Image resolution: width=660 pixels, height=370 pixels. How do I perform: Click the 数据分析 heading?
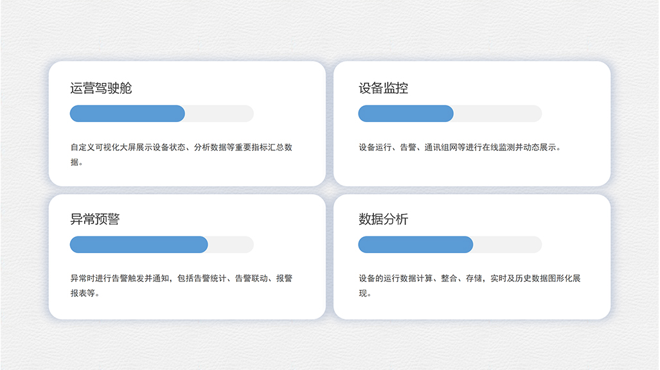(383, 219)
